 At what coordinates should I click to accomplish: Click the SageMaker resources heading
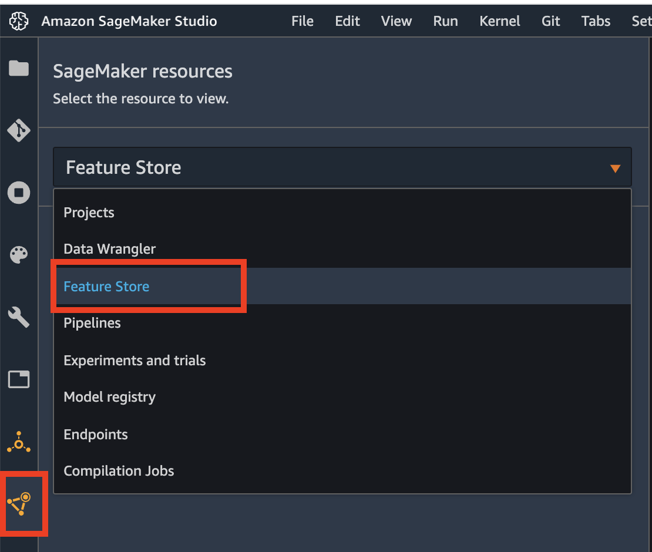click(x=143, y=72)
